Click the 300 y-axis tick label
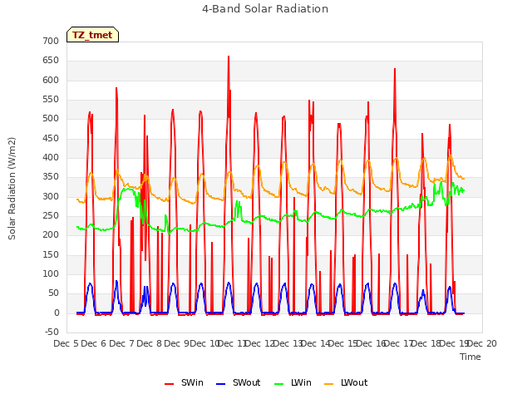 tap(51, 196)
